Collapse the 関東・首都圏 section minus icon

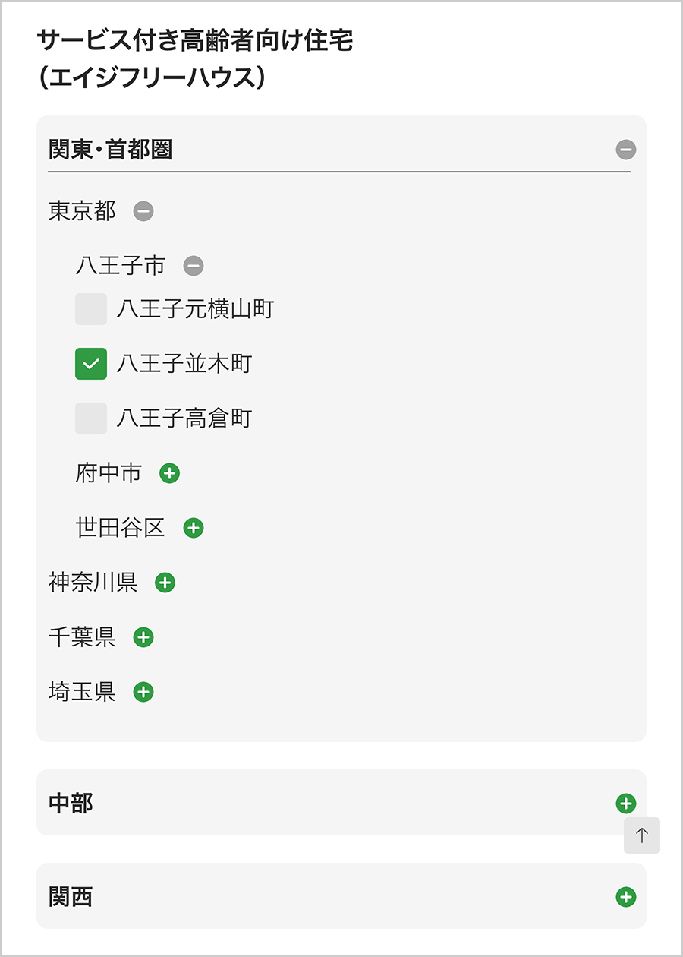click(x=626, y=150)
